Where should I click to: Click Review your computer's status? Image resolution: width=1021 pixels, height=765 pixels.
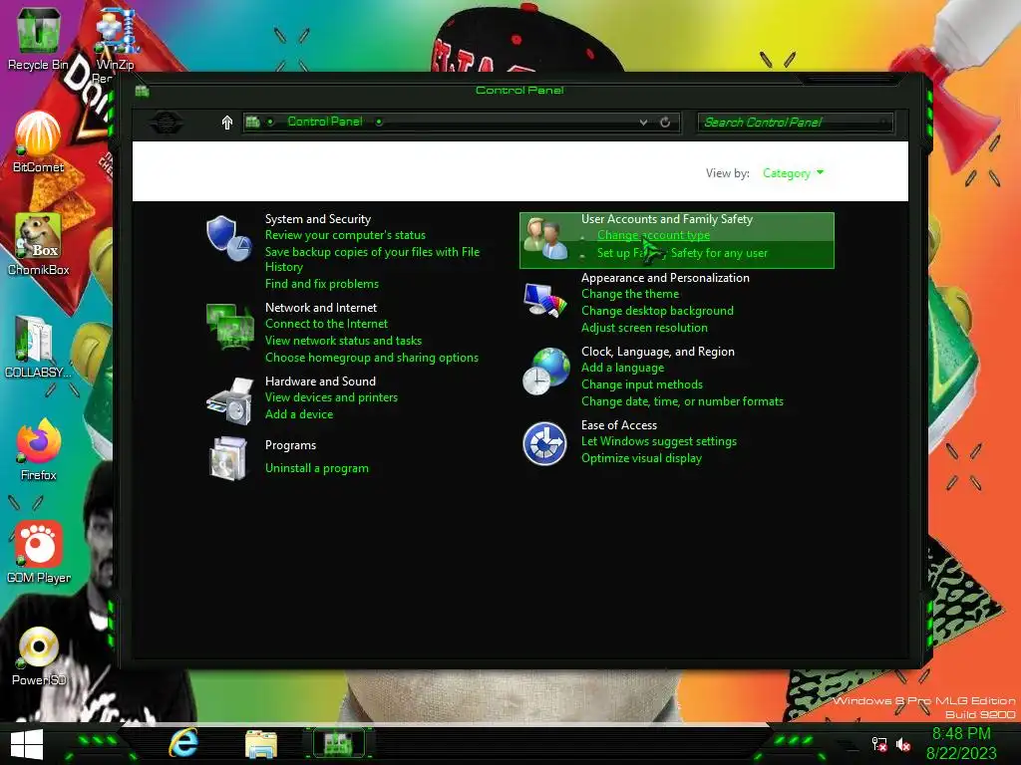[x=345, y=235]
